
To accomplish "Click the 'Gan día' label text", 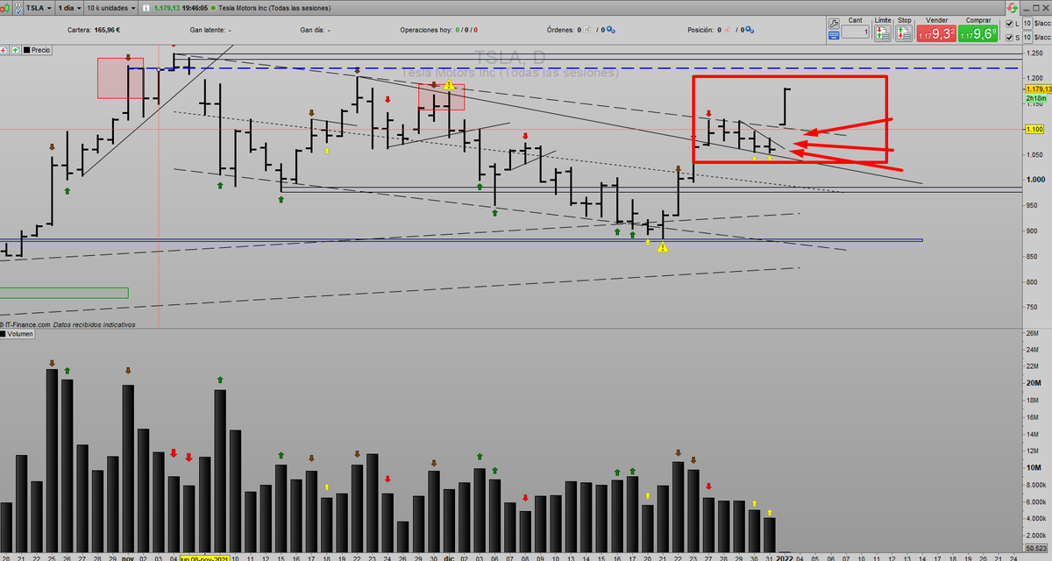I will 312,30.
